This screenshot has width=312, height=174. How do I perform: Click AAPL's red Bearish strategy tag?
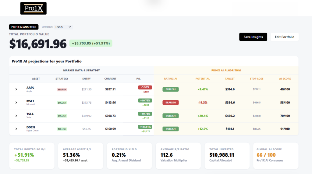coord(62,89)
